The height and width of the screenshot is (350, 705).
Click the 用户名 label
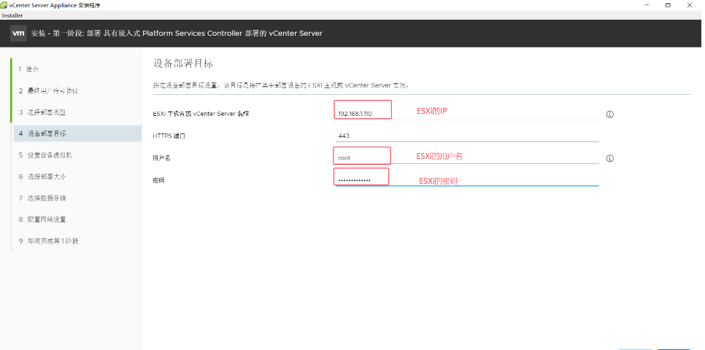click(161, 158)
